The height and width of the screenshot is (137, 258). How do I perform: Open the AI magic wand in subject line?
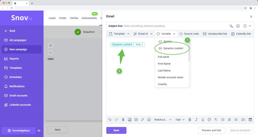(231, 26)
